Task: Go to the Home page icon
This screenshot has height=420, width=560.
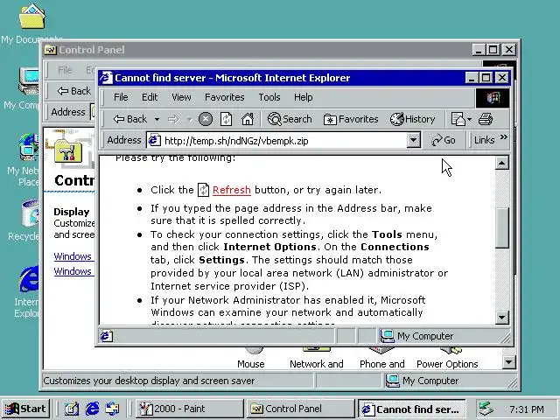Action: coord(247,119)
